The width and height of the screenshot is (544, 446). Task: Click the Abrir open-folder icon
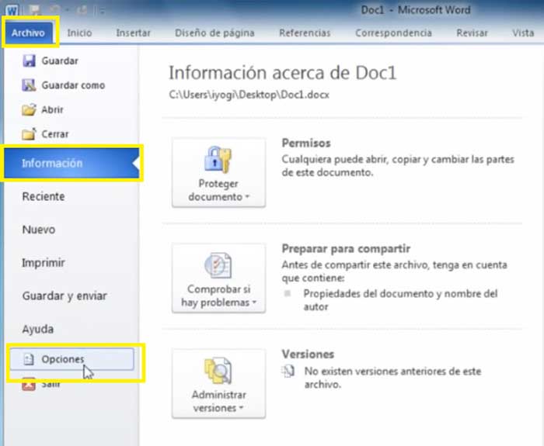[x=29, y=109]
